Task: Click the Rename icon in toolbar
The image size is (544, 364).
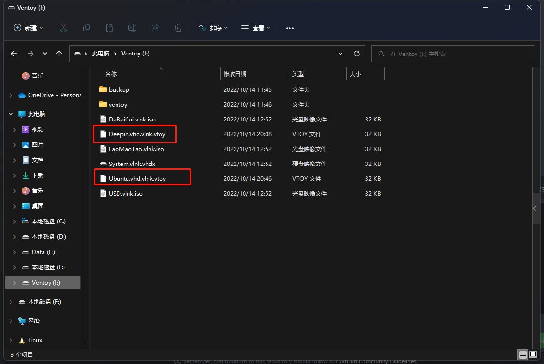Action: [132, 28]
